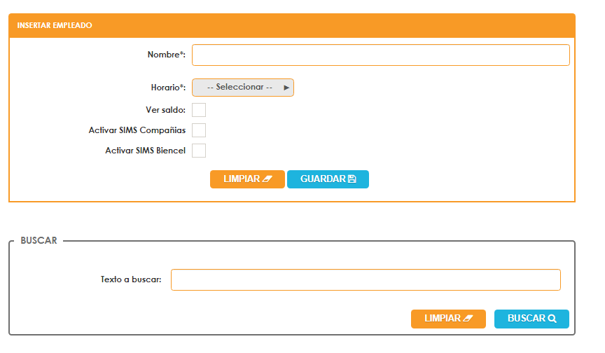Toggle the Activar SIMS Compañías checkbox

coord(199,130)
